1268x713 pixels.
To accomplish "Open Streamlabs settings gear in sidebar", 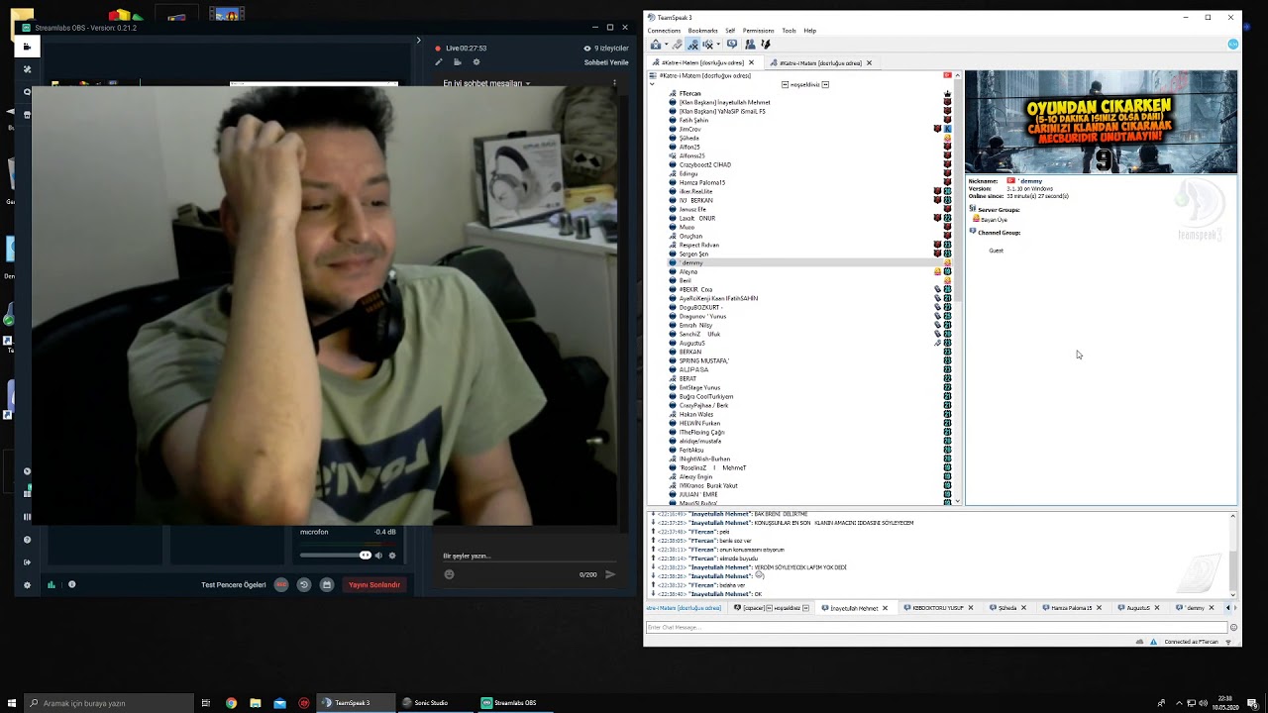I will pyautogui.click(x=27, y=585).
